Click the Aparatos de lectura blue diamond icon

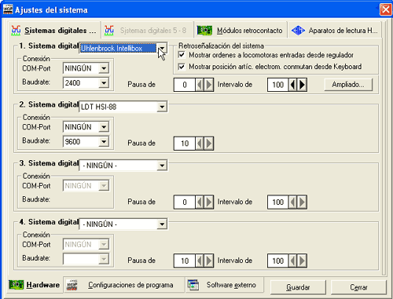[298, 31]
